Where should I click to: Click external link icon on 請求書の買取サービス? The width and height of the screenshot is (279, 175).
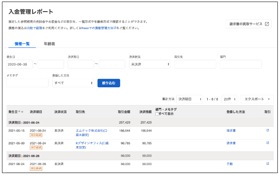267,24
